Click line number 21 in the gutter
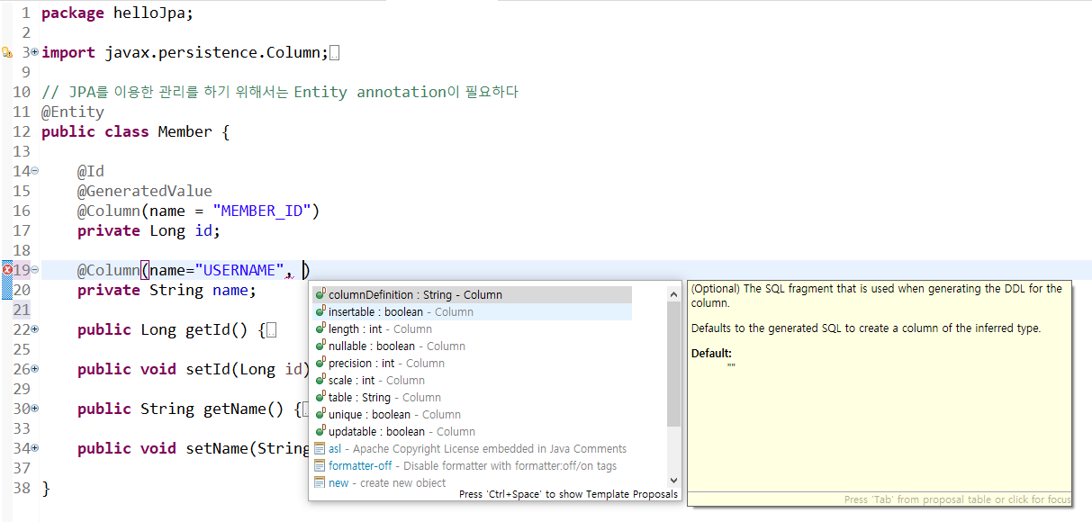Viewport: 1092px width, 522px height. [22, 310]
